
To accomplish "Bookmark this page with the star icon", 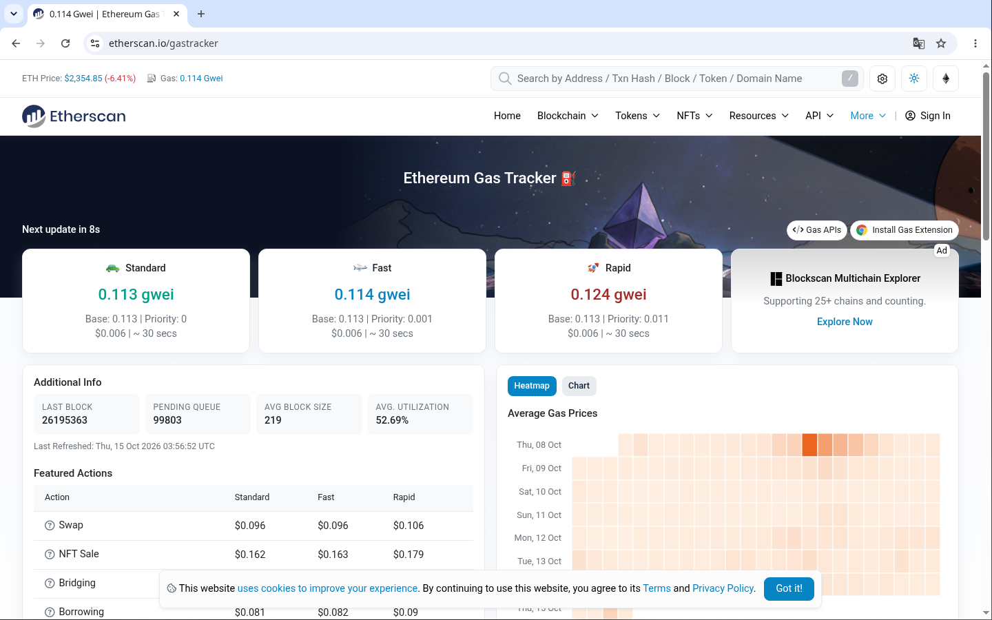I will coord(941,43).
